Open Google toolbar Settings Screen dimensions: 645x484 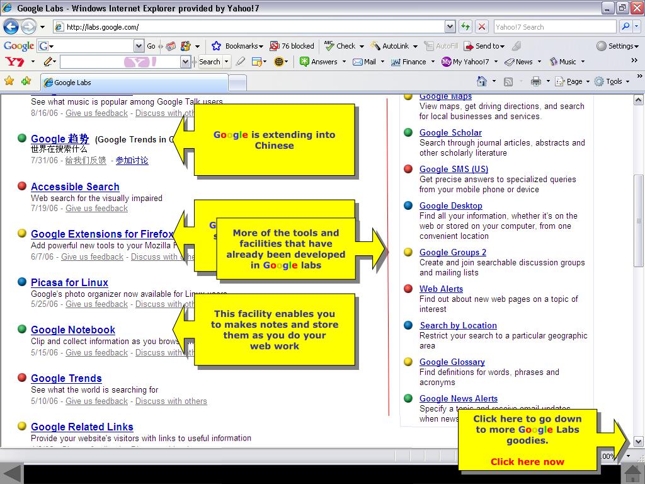(x=617, y=45)
